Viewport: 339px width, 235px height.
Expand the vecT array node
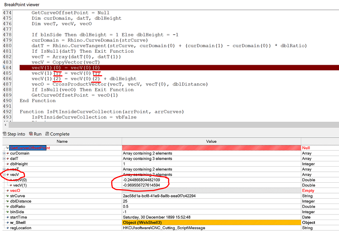[3, 169]
